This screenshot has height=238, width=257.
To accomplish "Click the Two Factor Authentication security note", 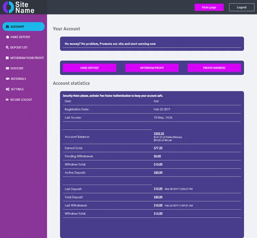I will pos(113,96).
